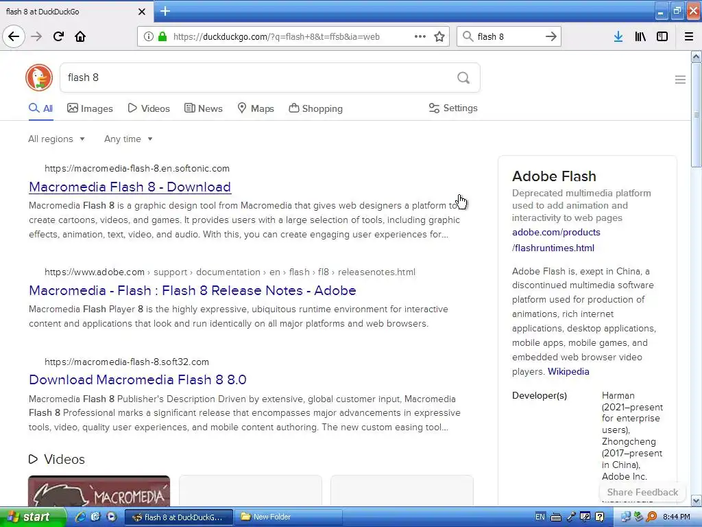Switch to the News tab
Image resolution: width=702 pixels, height=527 pixels.
click(203, 108)
